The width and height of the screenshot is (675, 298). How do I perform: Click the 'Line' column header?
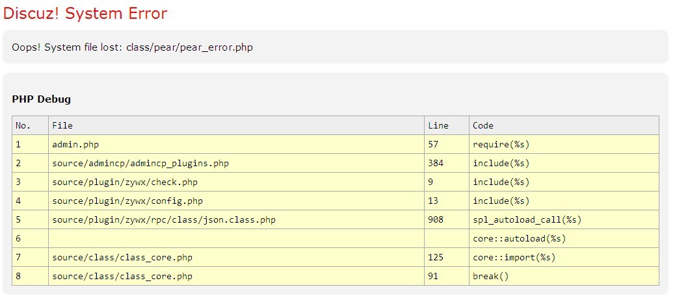(x=447, y=125)
